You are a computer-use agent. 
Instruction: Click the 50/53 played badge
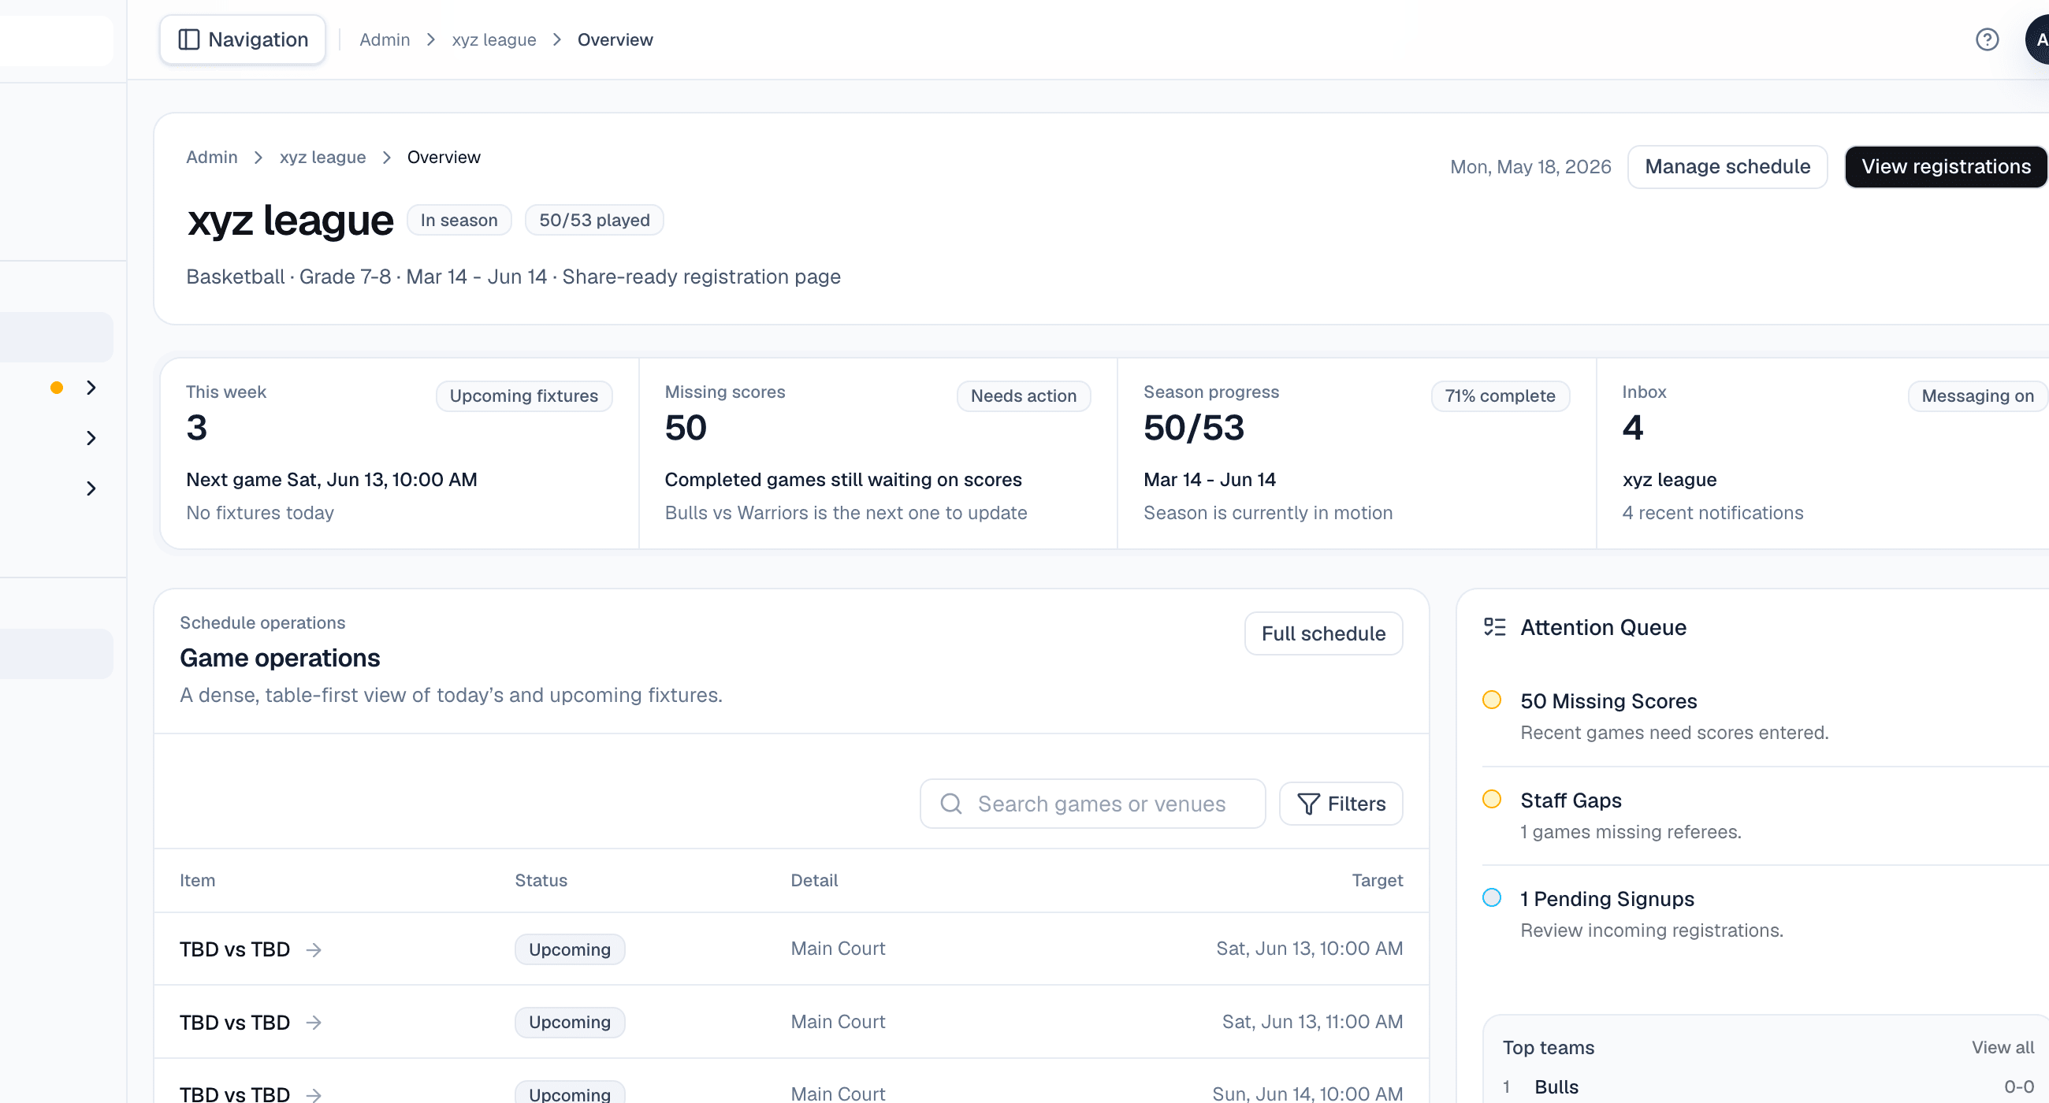tap(594, 221)
